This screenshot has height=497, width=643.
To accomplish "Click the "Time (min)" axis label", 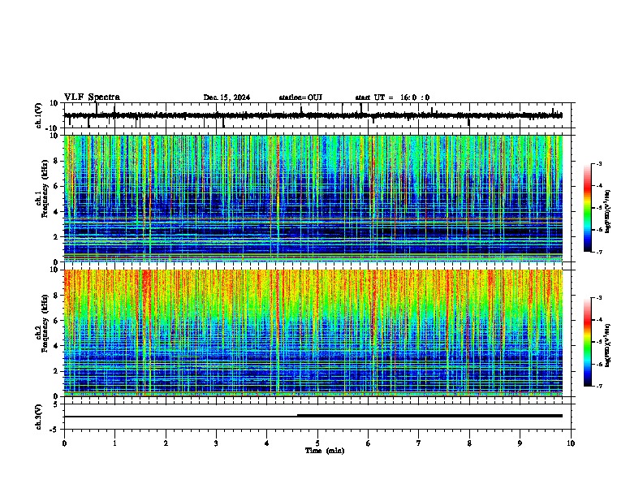I will point(325,451).
